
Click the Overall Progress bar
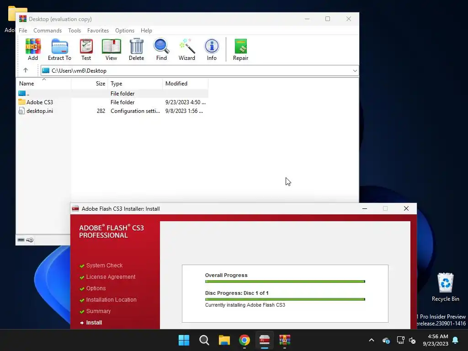pyautogui.click(x=285, y=282)
